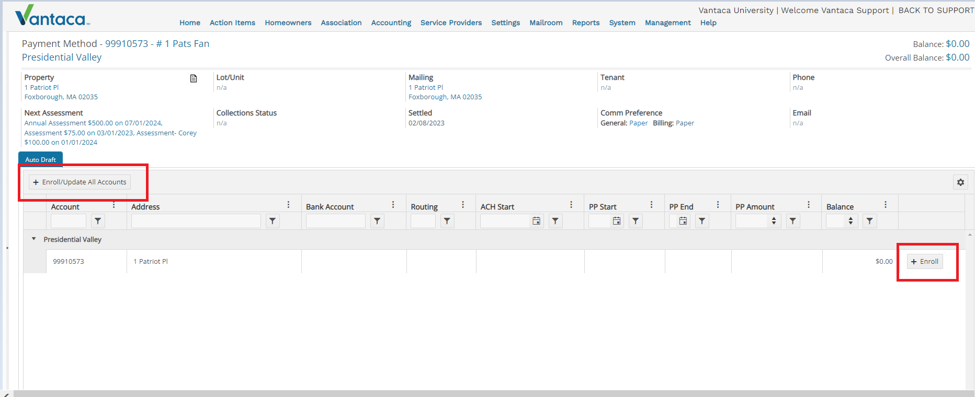This screenshot has height=397, width=975.
Task: Open the Accounting menu
Action: 391,23
